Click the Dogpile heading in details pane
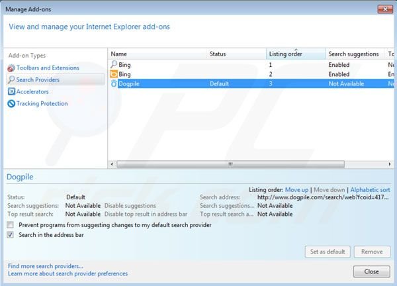Viewport: 397px width, 286px height. coord(20,177)
